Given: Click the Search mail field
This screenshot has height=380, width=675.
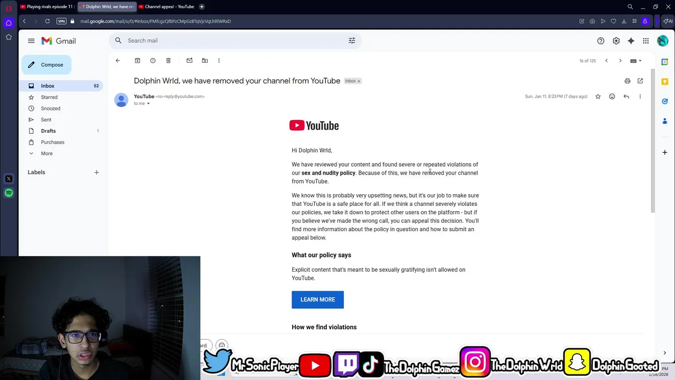Looking at the screenshot, I should point(235,41).
